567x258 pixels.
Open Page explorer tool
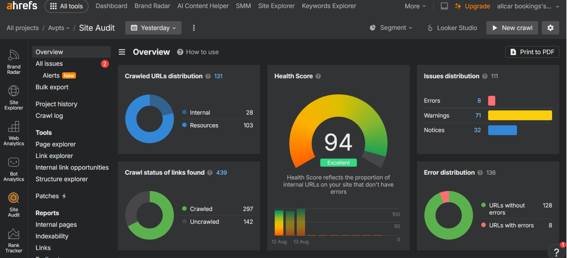(x=56, y=144)
